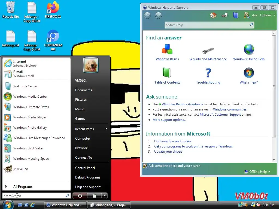
Task: Click Update your drivers link
Action: [168, 151]
